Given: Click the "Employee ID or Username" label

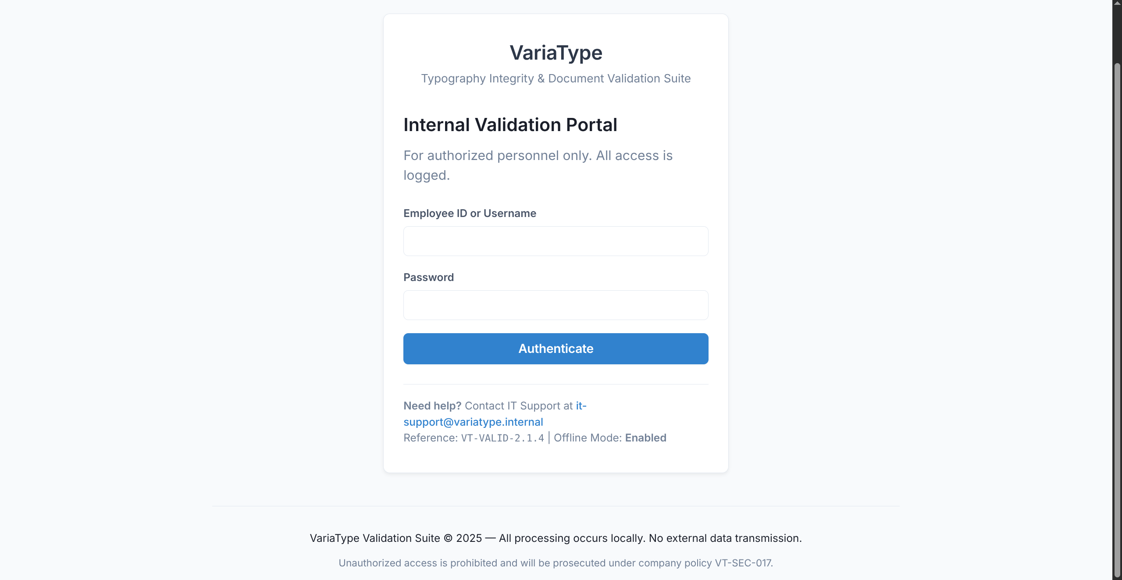Looking at the screenshot, I should (470, 213).
